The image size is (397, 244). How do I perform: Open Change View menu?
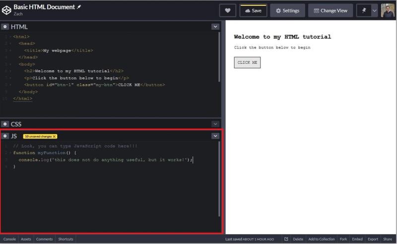point(331,10)
